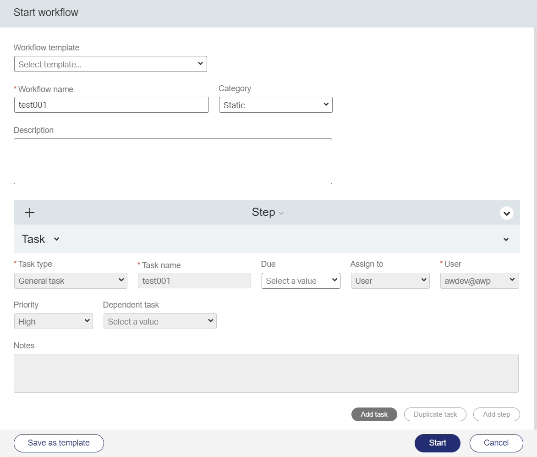Open the Category dropdown showing Static
The width and height of the screenshot is (537, 457).
pyautogui.click(x=275, y=105)
